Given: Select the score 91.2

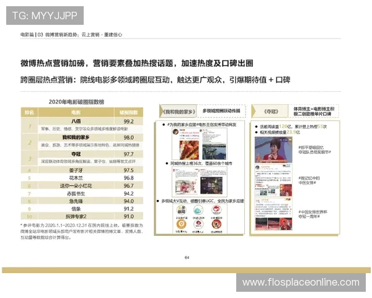Looking at the screenshot, I should (x=128, y=209).
